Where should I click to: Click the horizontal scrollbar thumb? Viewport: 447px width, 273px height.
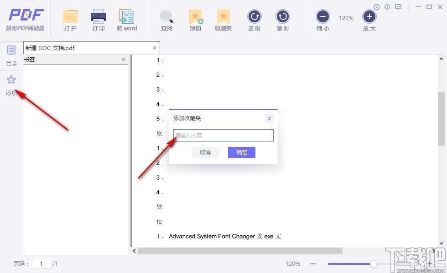coord(240,251)
